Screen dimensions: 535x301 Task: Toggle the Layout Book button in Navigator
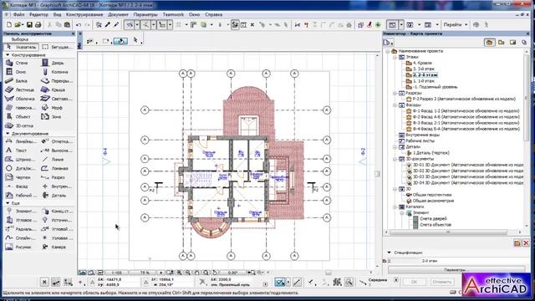(x=512, y=43)
